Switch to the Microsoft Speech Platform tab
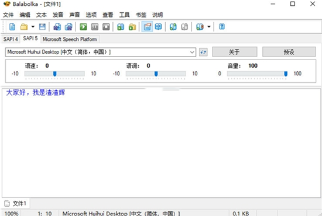Viewport: 322px width, 216px height. 70,39
